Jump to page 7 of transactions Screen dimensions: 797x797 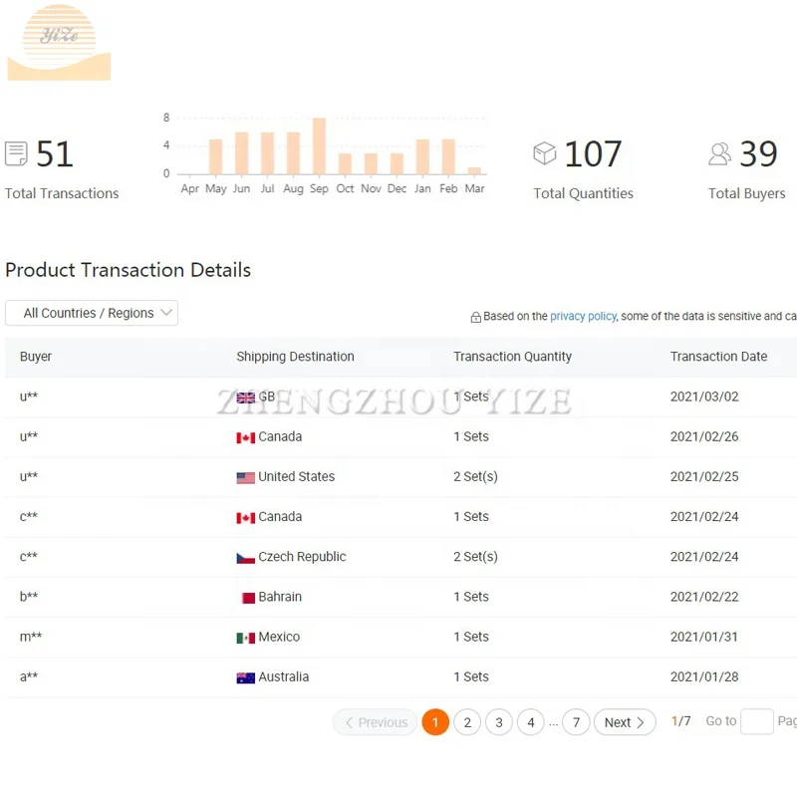576,722
